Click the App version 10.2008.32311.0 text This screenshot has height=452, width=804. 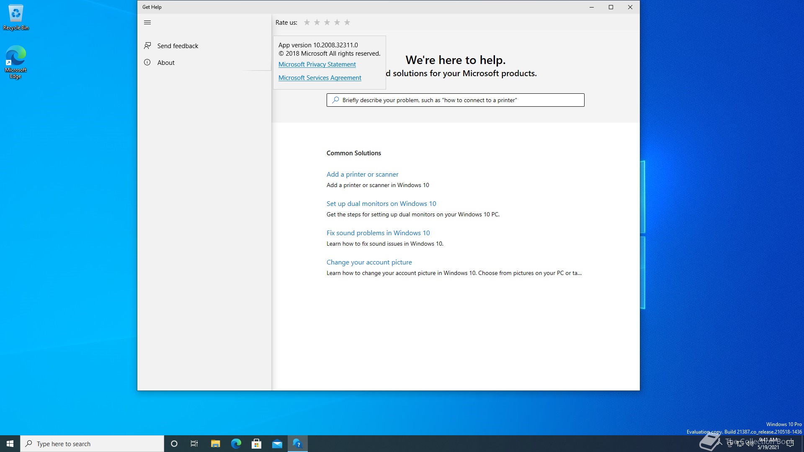(318, 45)
